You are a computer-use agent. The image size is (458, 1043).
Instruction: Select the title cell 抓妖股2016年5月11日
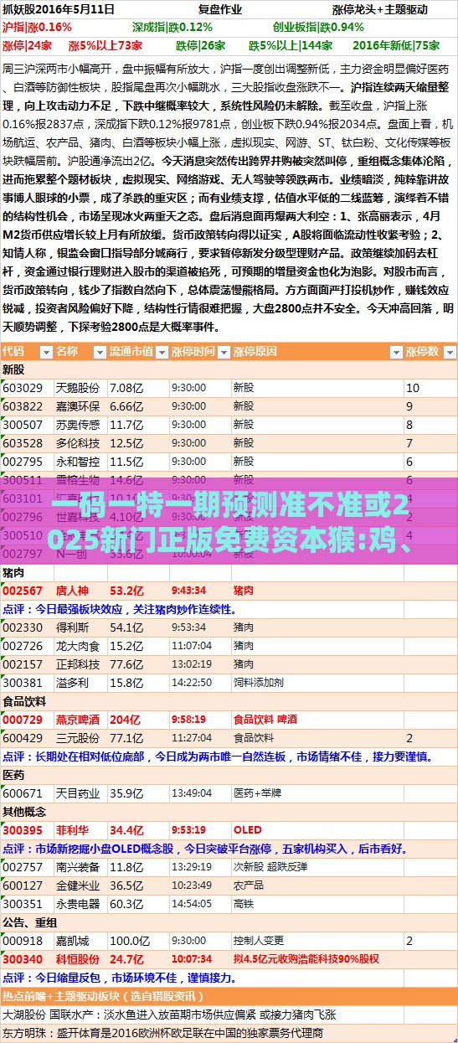click(x=60, y=10)
